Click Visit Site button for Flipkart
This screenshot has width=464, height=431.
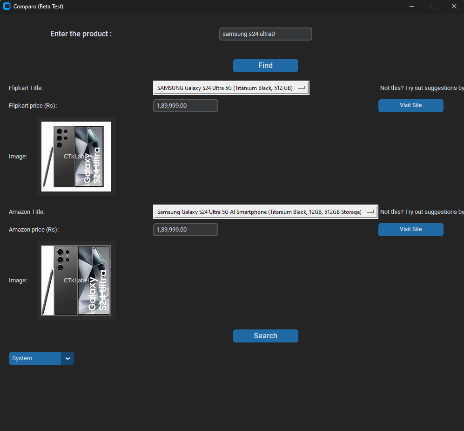[410, 106]
